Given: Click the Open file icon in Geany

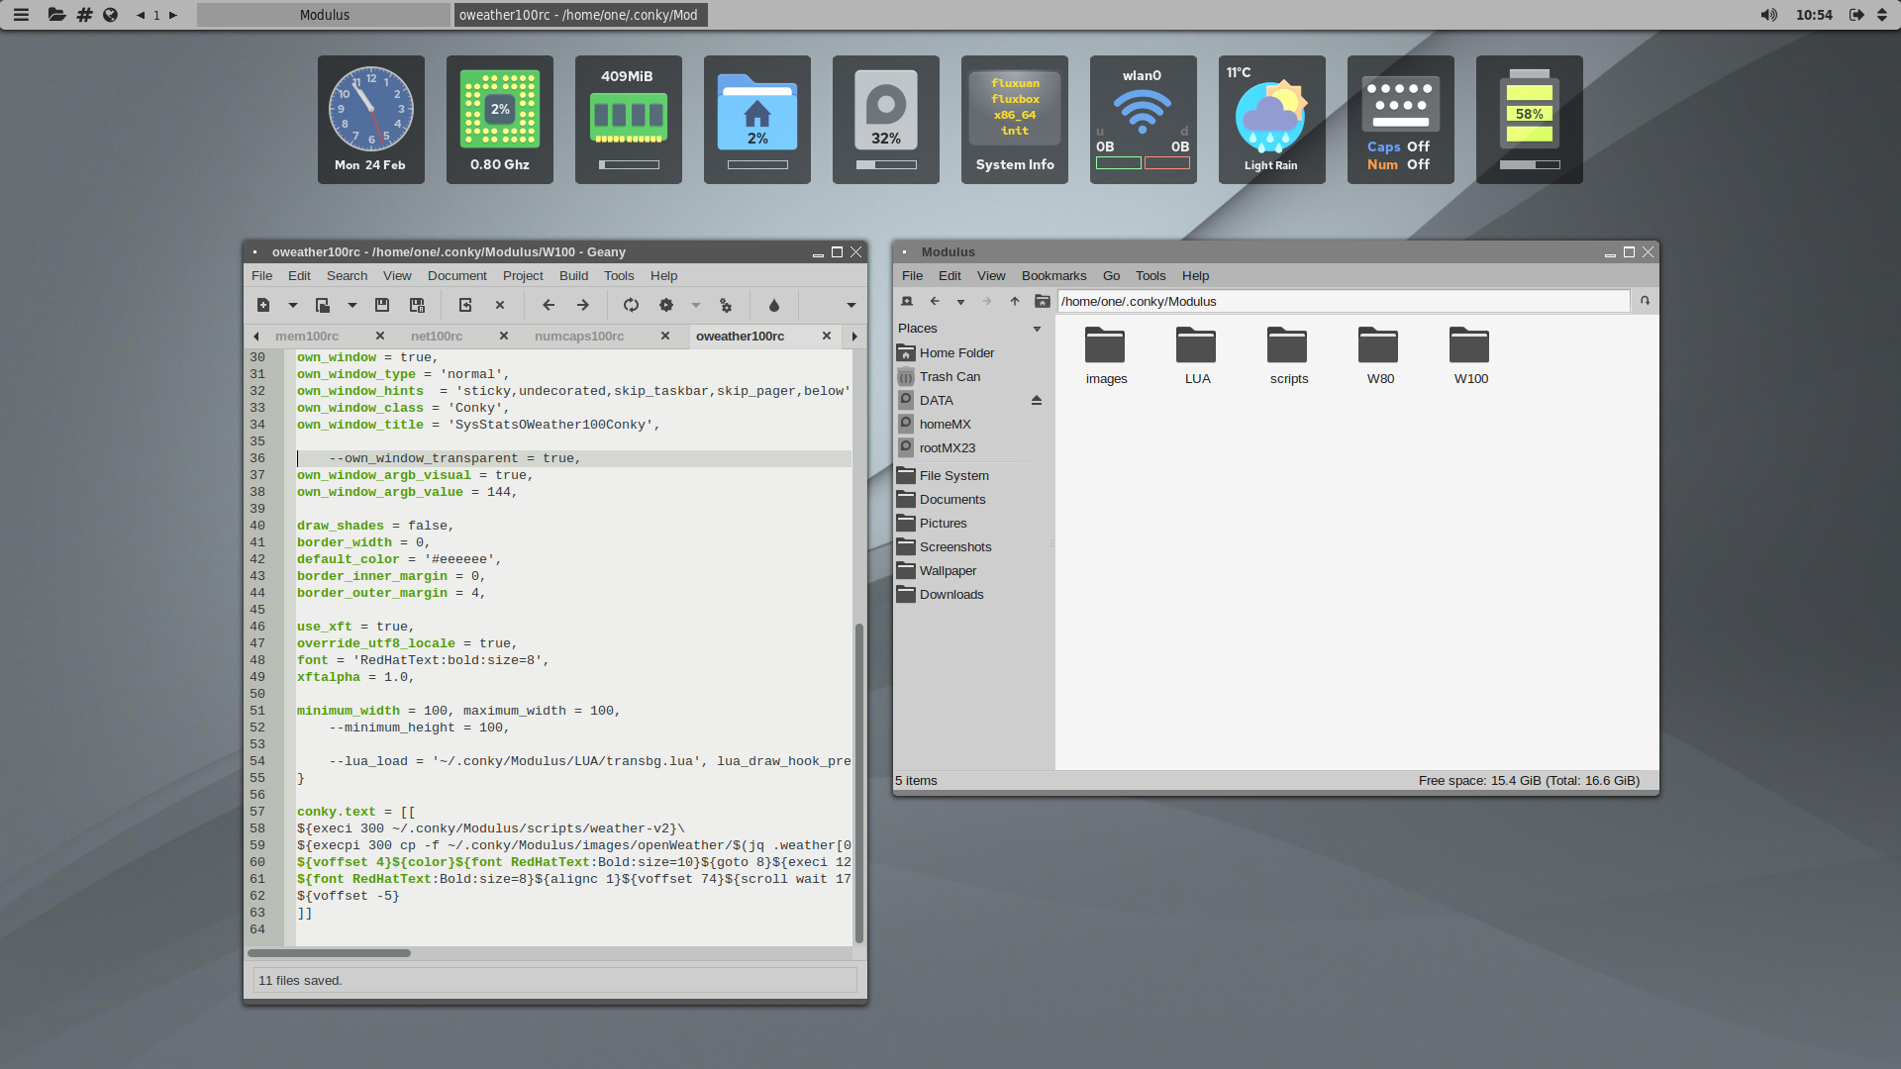Looking at the screenshot, I should (x=323, y=306).
